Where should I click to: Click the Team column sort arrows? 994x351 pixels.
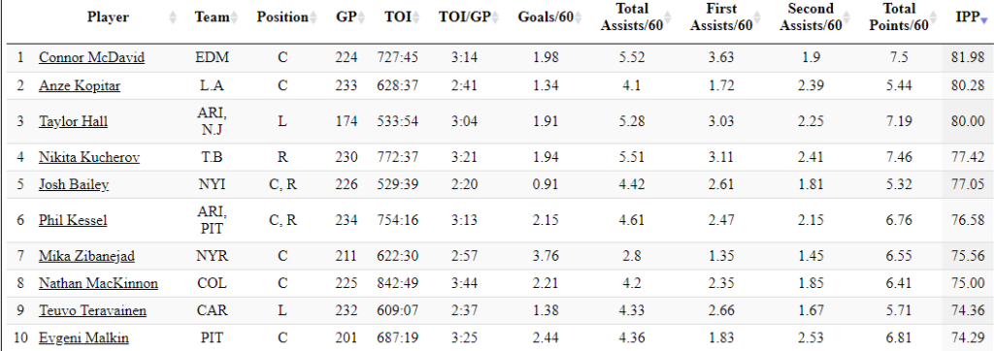tap(234, 19)
